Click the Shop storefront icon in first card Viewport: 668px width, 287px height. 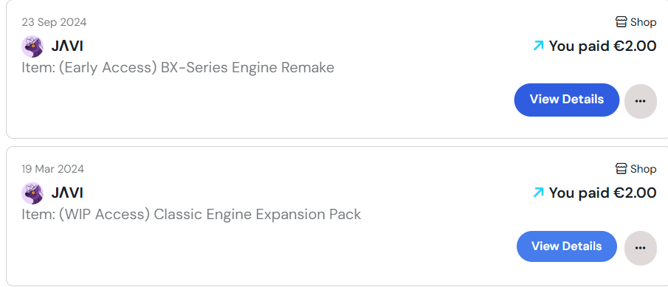pyautogui.click(x=621, y=21)
